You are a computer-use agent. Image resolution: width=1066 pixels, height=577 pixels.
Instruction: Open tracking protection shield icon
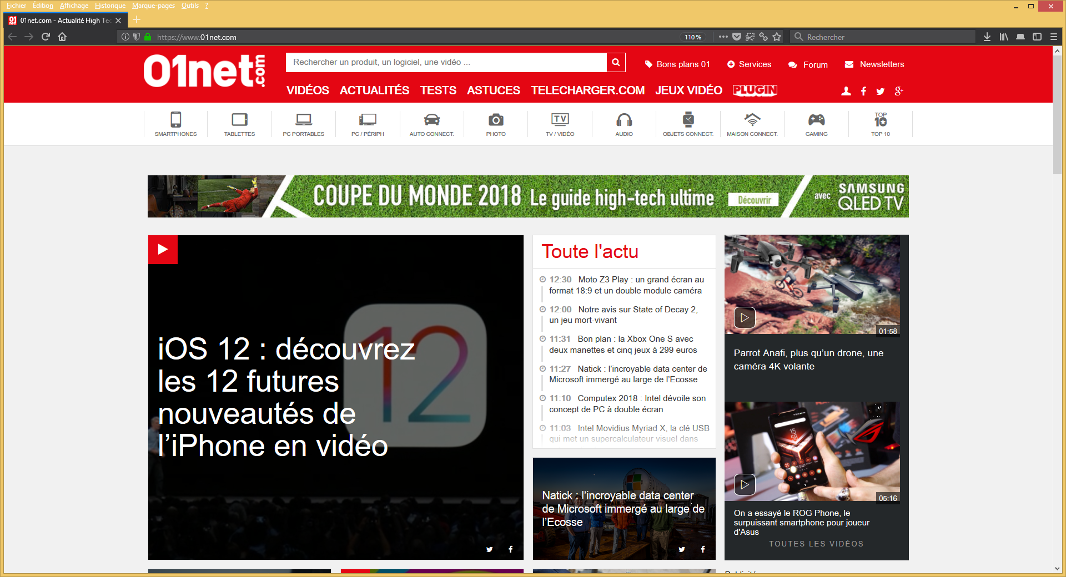click(x=137, y=37)
